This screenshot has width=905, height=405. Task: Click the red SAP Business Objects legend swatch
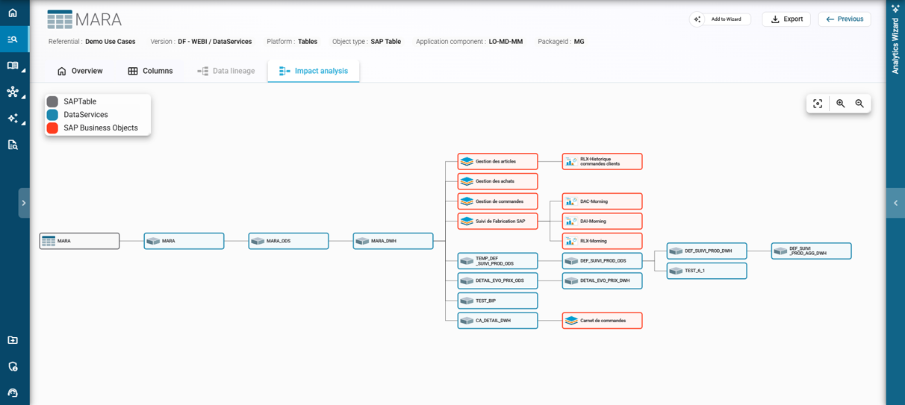[52, 128]
